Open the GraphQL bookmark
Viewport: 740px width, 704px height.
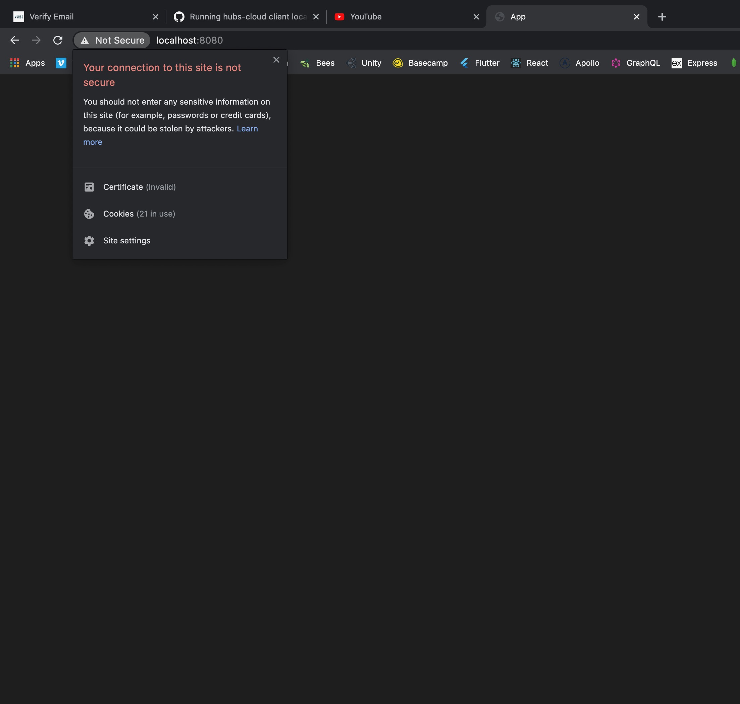(x=635, y=63)
